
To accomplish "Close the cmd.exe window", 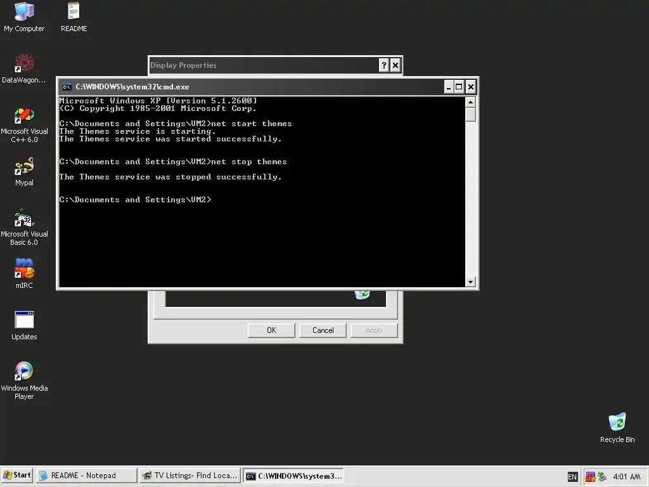I will pyautogui.click(x=471, y=87).
